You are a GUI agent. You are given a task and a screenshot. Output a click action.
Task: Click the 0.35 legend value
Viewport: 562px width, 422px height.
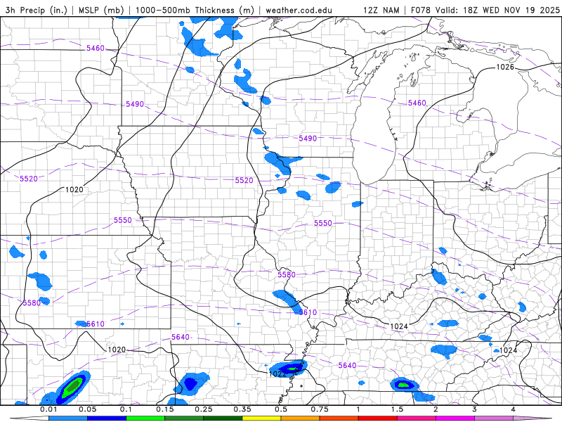242,409
